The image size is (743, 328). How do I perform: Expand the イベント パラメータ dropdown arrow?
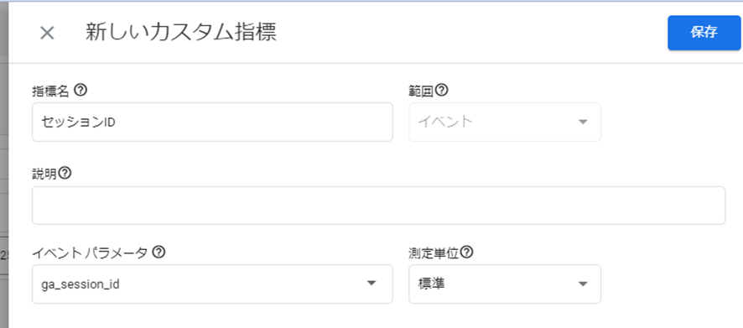point(371,284)
